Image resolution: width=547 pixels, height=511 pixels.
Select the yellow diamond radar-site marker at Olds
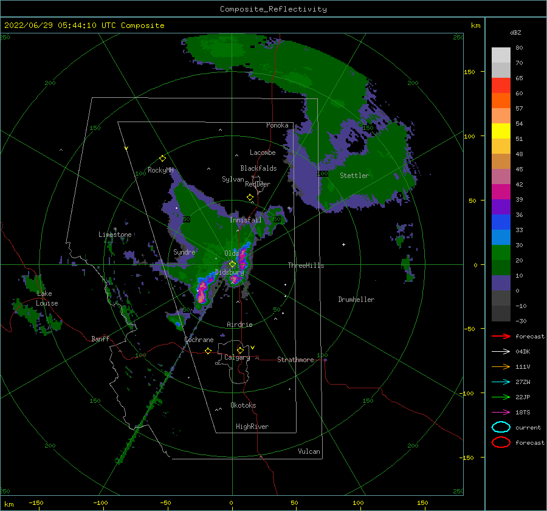coord(232,264)
